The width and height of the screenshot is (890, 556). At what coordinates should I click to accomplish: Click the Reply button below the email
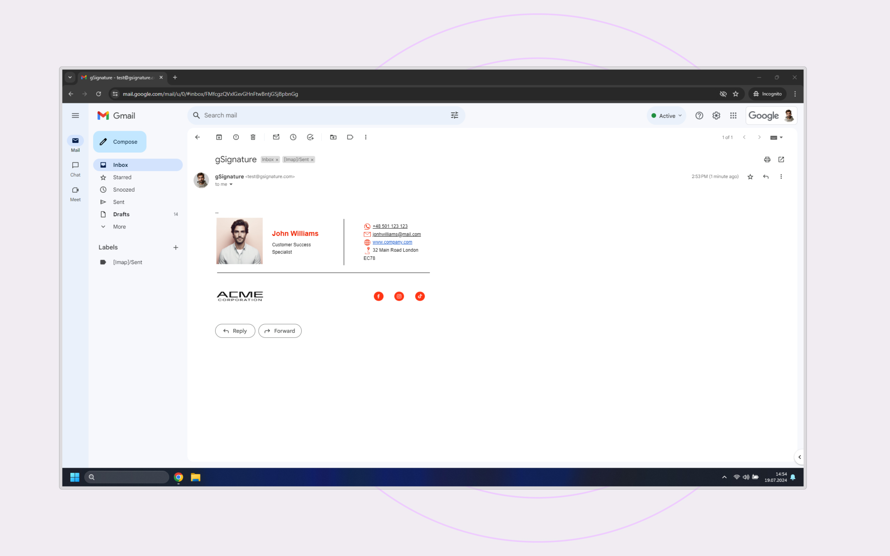(x=235, y=331)
